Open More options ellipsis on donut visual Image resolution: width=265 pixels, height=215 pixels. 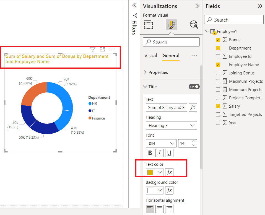(x=112, y=49)
